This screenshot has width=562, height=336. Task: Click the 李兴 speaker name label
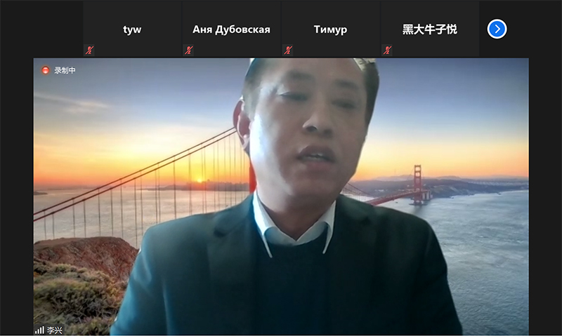pos(54,330)
